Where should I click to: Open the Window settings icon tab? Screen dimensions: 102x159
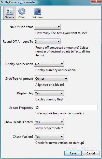click(x=37, y=11)
